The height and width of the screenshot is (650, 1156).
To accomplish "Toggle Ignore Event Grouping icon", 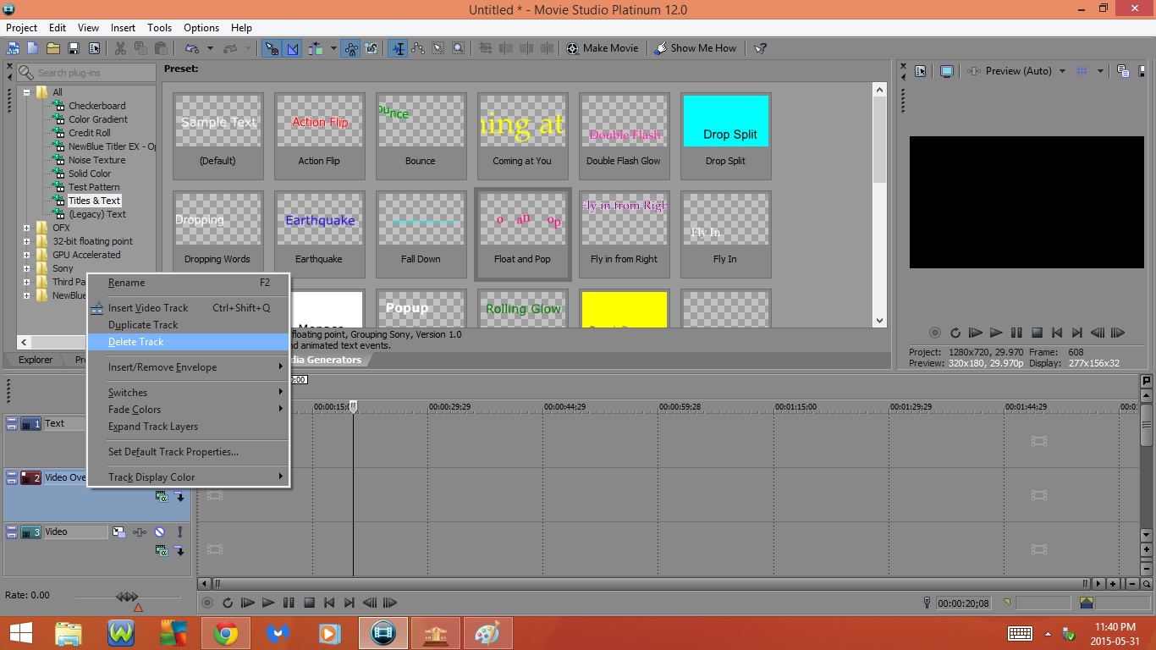I will (x=372, y=48).
